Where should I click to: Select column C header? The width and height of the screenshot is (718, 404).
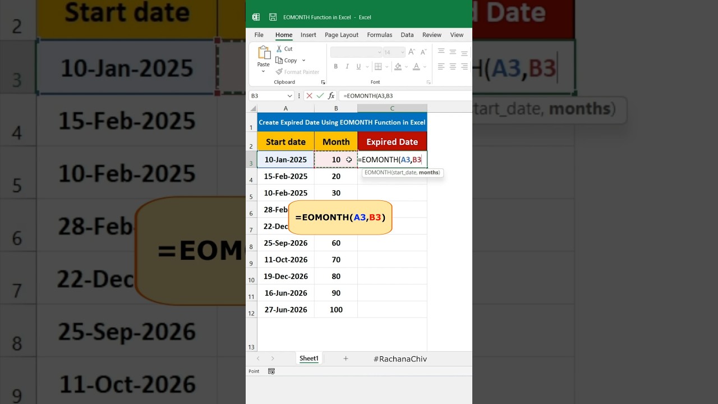(x=392, y=108)
